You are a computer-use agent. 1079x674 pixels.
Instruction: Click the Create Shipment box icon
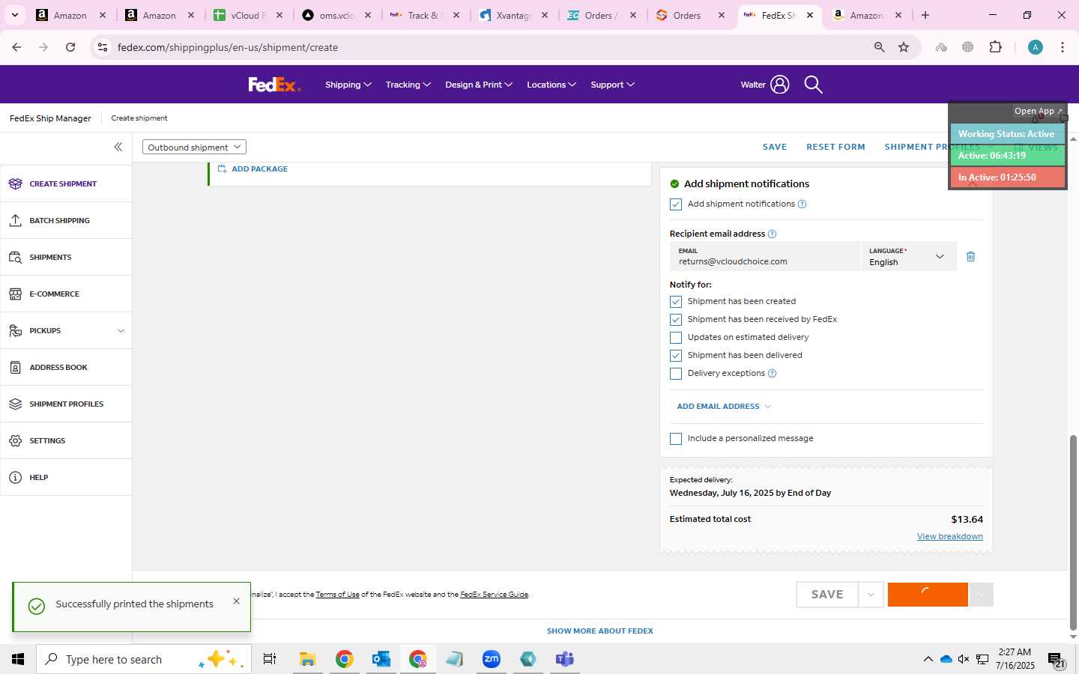coord(16,183)
